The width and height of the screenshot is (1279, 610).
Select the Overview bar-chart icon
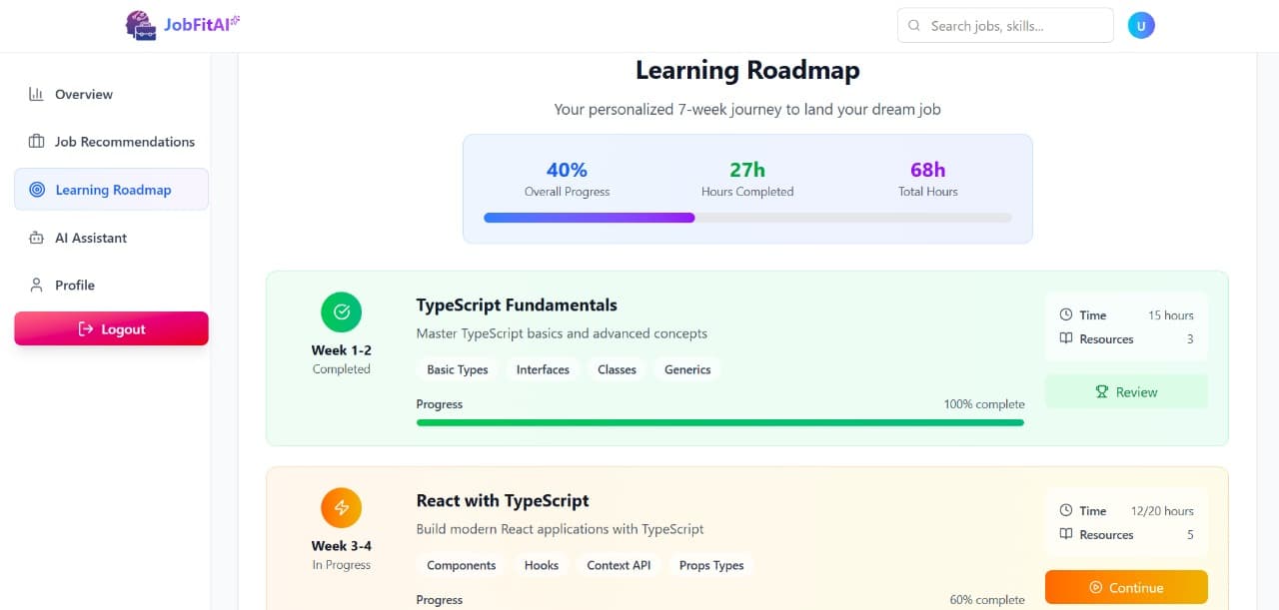(x=37, y=94)
